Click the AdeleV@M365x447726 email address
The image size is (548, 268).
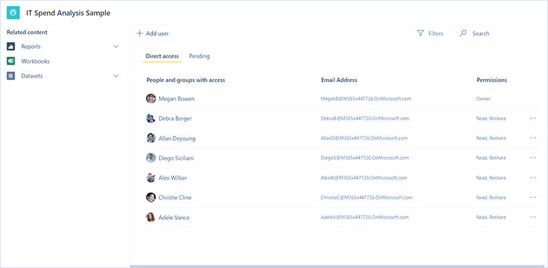point(365,217)
